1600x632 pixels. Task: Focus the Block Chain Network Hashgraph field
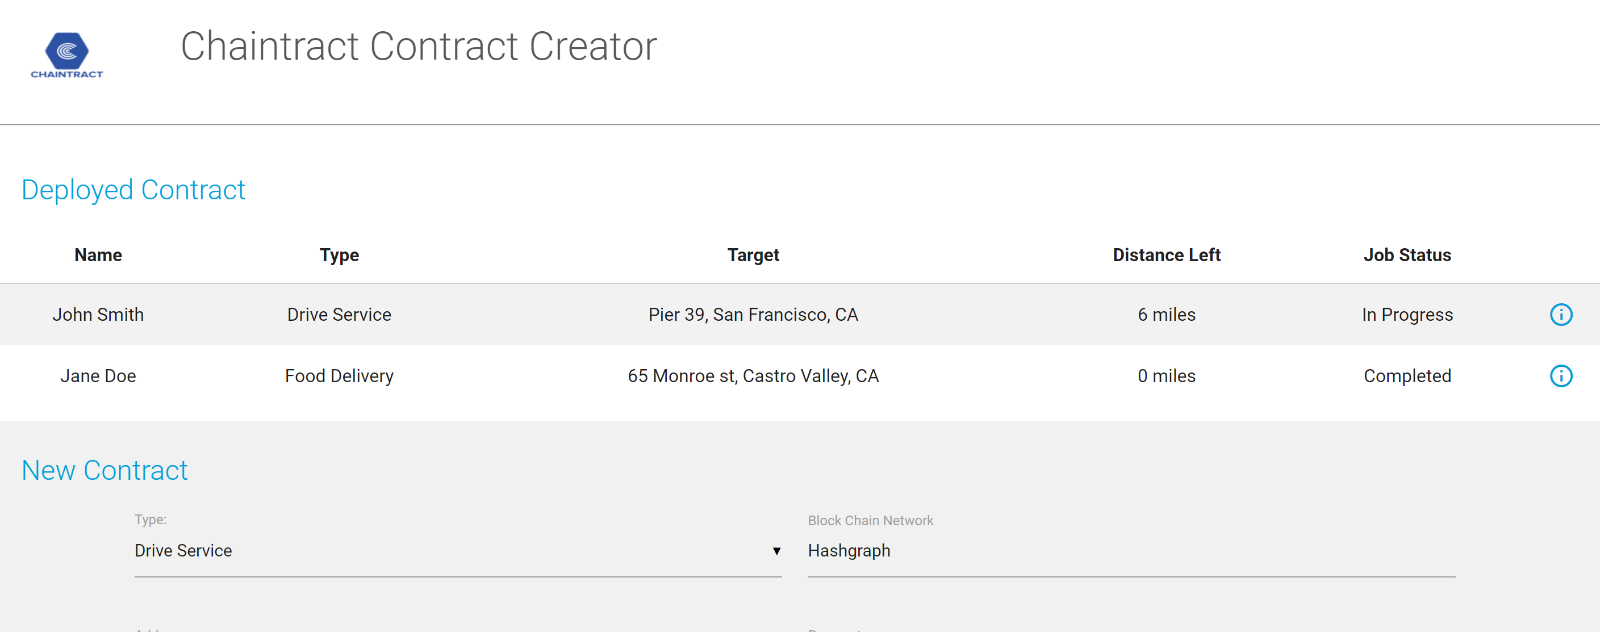tap(1130, 551)
